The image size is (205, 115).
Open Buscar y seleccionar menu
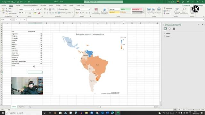coord(184,11)
